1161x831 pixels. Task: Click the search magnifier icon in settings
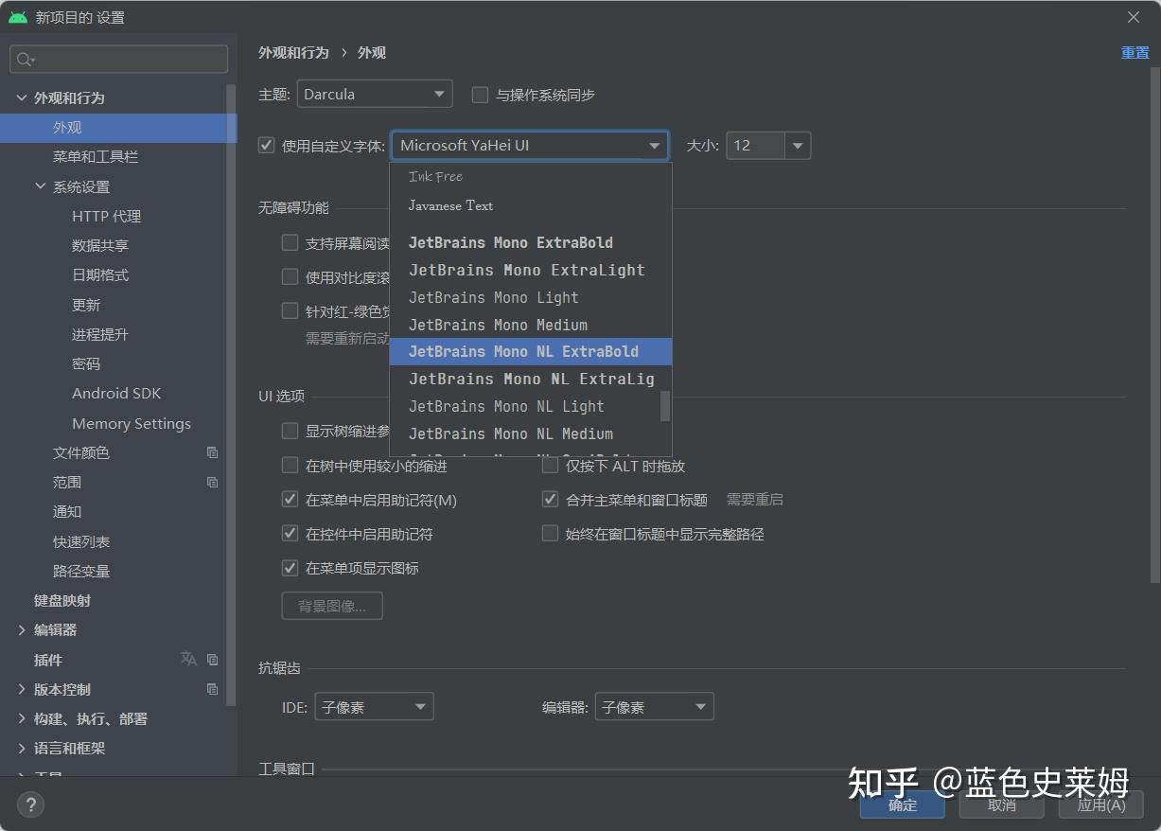(x=24, y=60)
